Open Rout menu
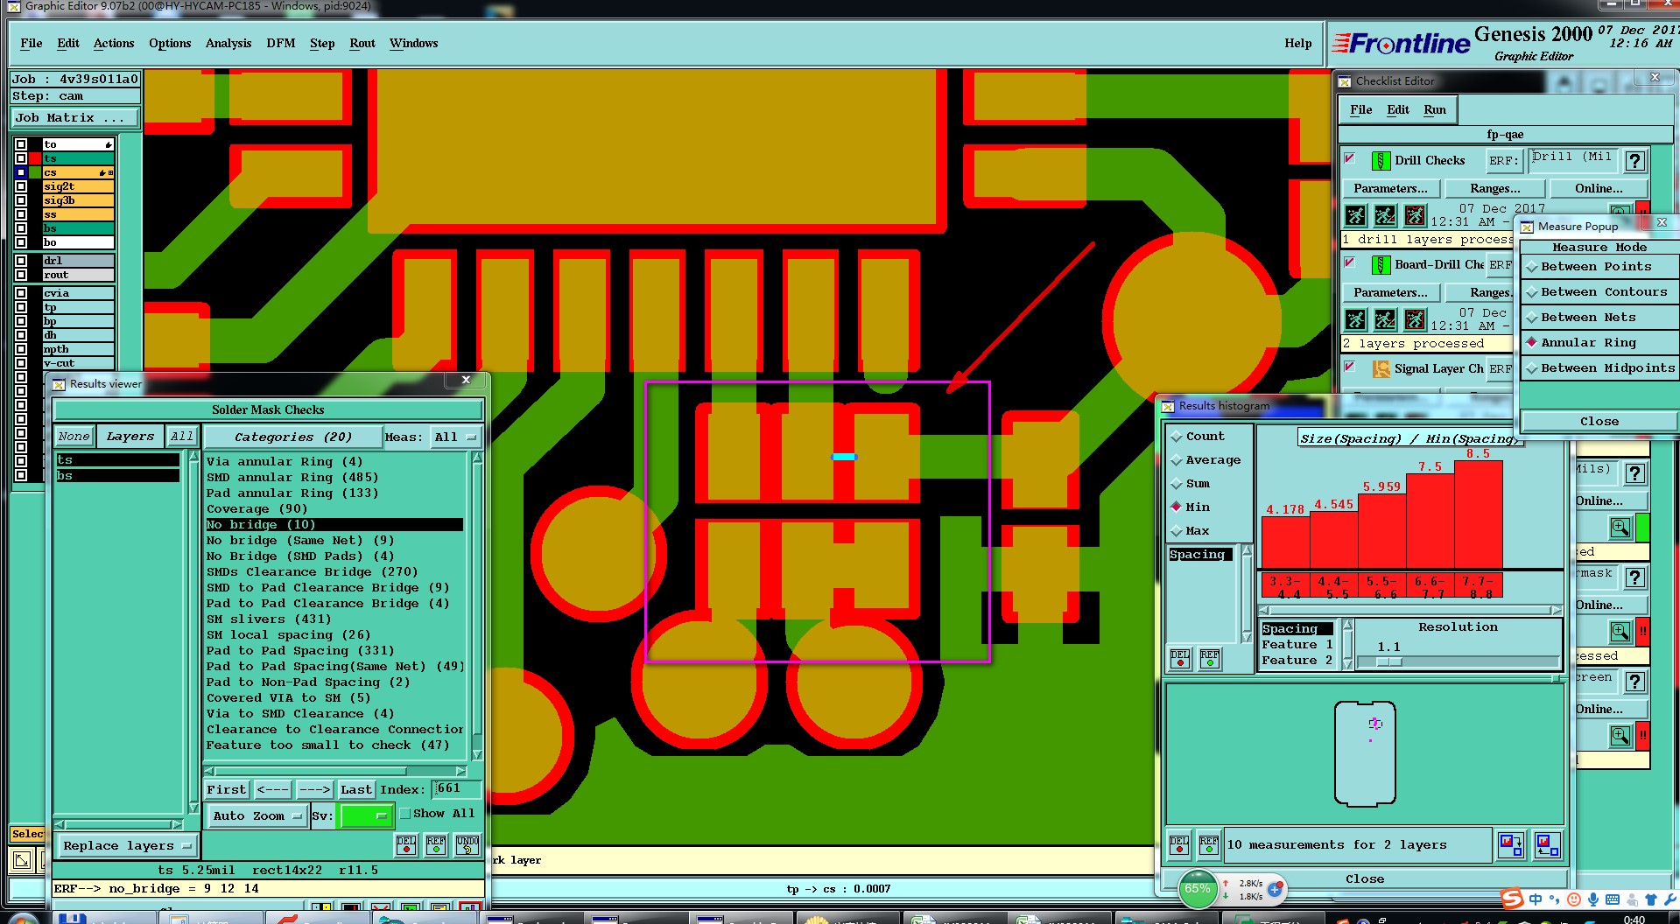Image resolution: width=1680 pixels, height=924 pixels. pos(362,44)
